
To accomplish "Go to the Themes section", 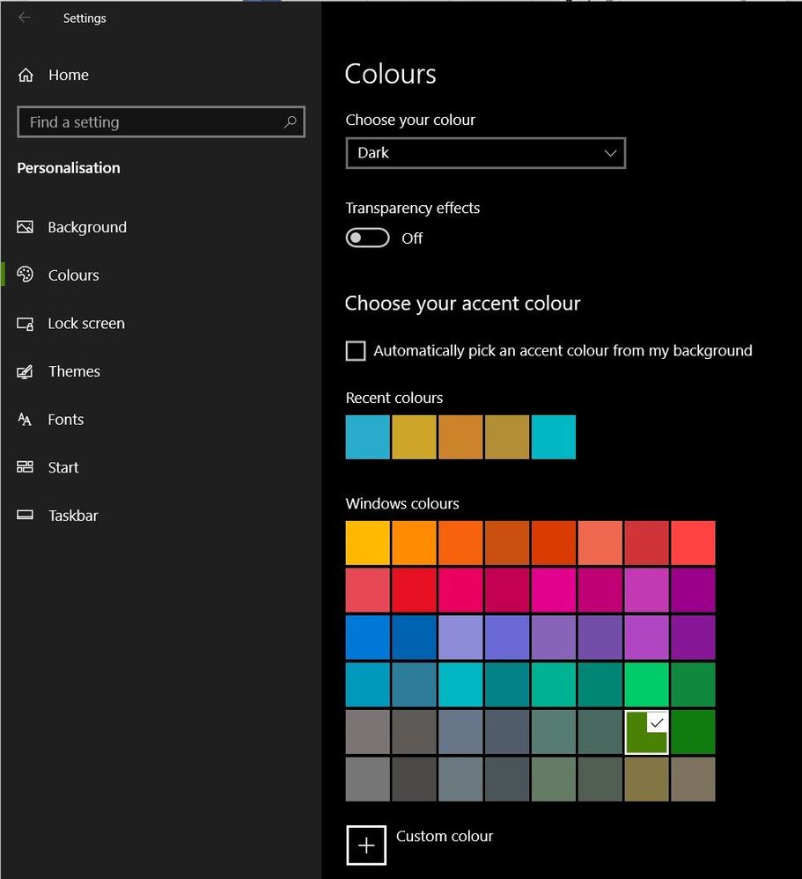I will (x=74, y=371).
